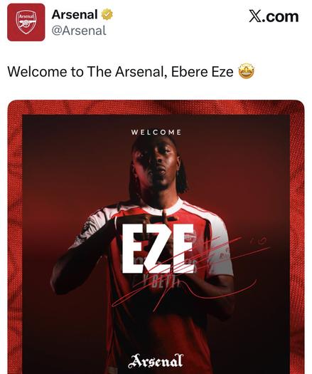
Task: Open the @Arsenal handle link
Action: click(x=79, y=31)
